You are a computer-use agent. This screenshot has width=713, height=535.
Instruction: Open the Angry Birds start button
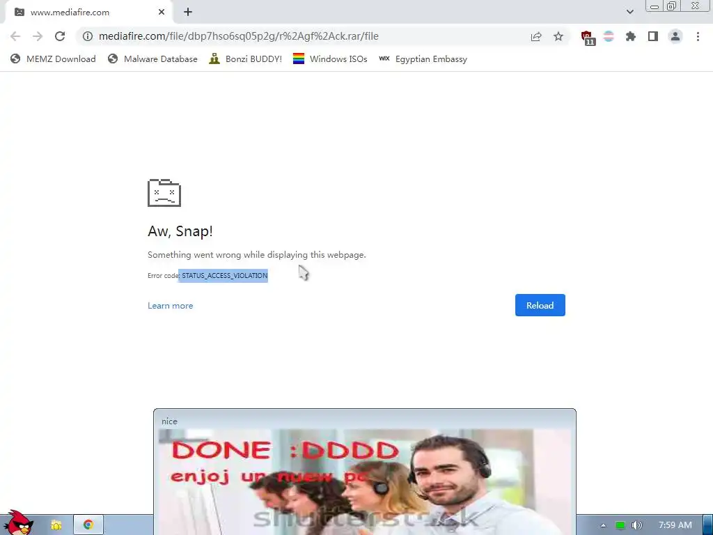[17, 523]
